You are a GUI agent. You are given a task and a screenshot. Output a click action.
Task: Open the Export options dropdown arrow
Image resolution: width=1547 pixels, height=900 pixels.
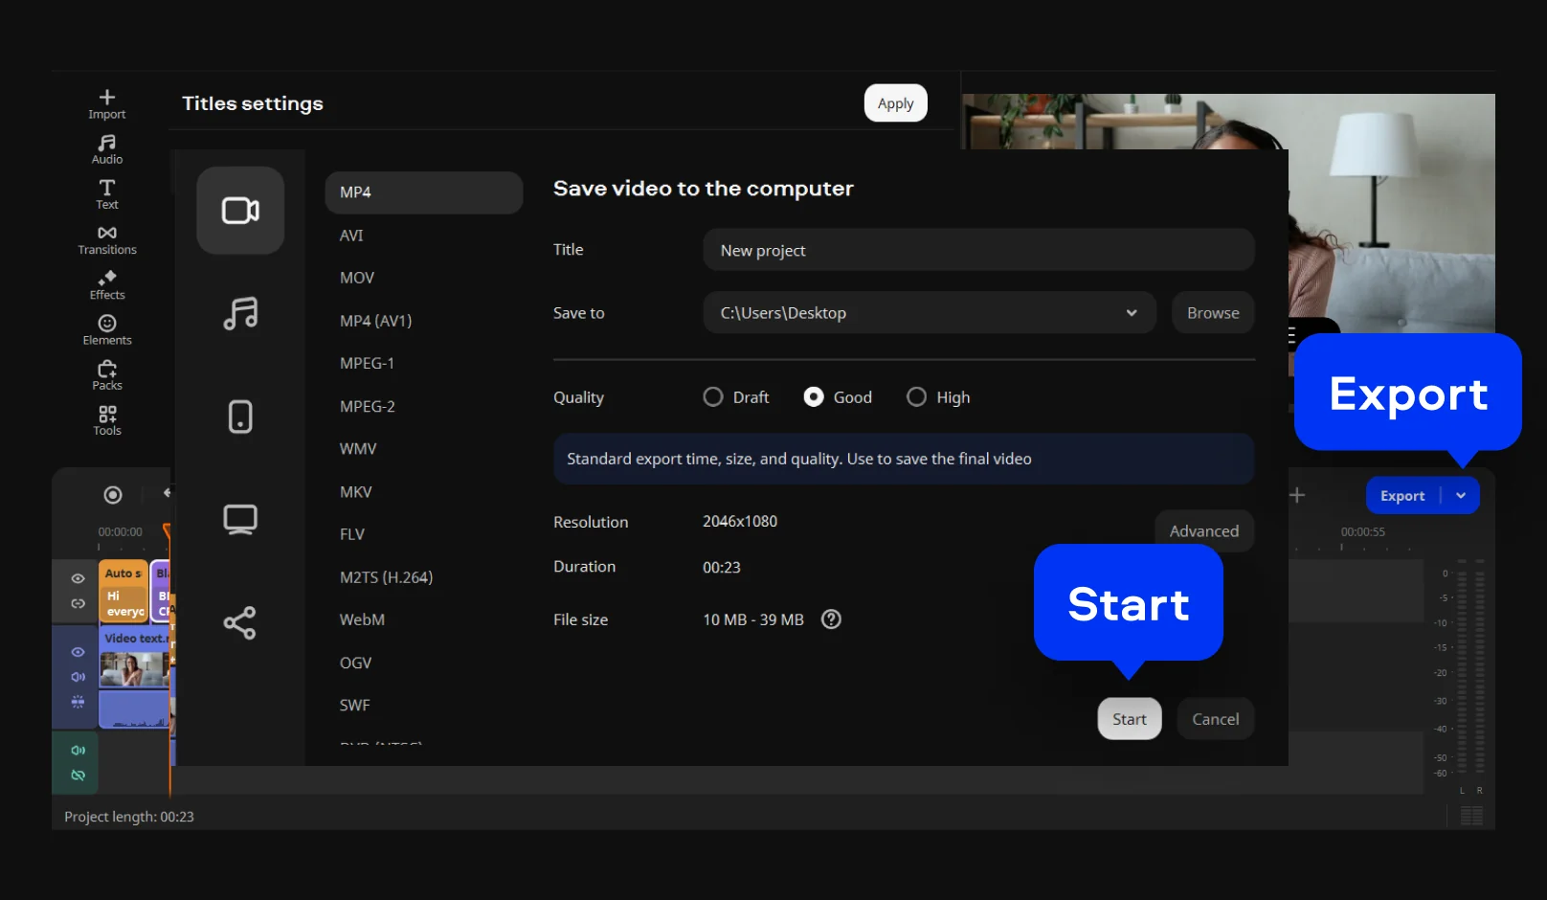pyautogui.click(x=1461, y=496)
